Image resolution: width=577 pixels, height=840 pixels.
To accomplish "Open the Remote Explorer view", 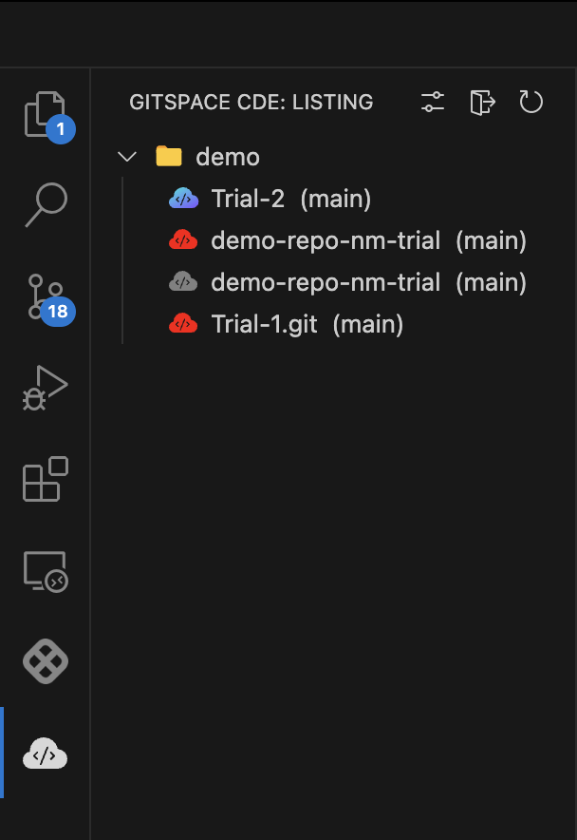I will click(x=46, y=571).
